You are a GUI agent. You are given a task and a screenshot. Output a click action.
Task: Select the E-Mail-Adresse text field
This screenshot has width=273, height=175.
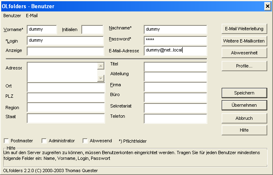point(175,50)
